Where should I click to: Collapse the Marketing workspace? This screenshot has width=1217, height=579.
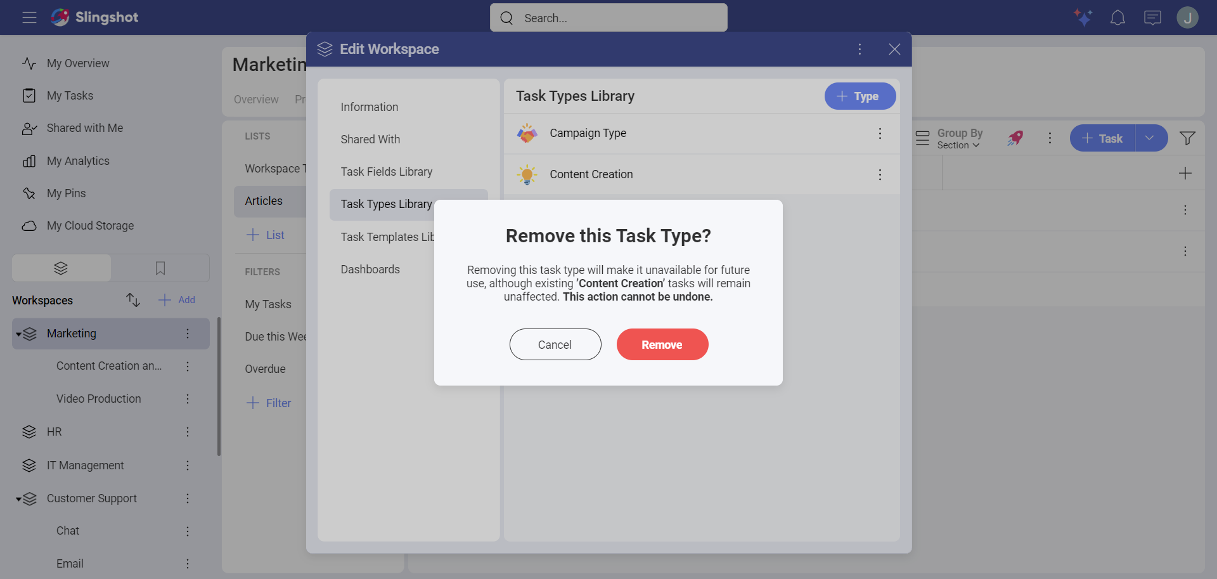pos(19,334)
